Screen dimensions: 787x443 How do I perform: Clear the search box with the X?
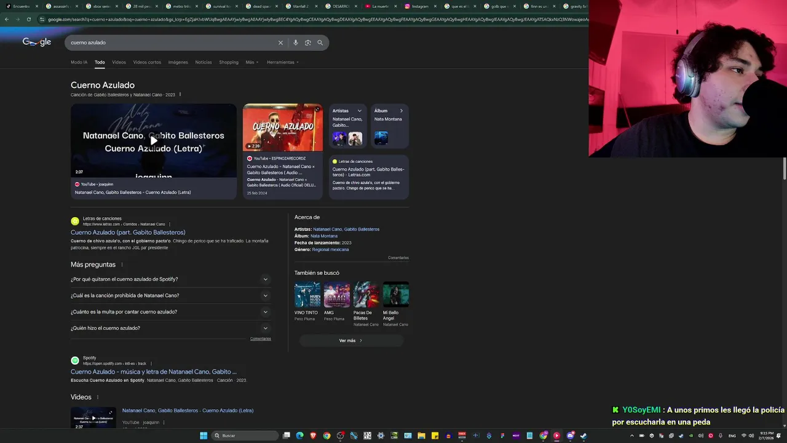tap(280, 42)
